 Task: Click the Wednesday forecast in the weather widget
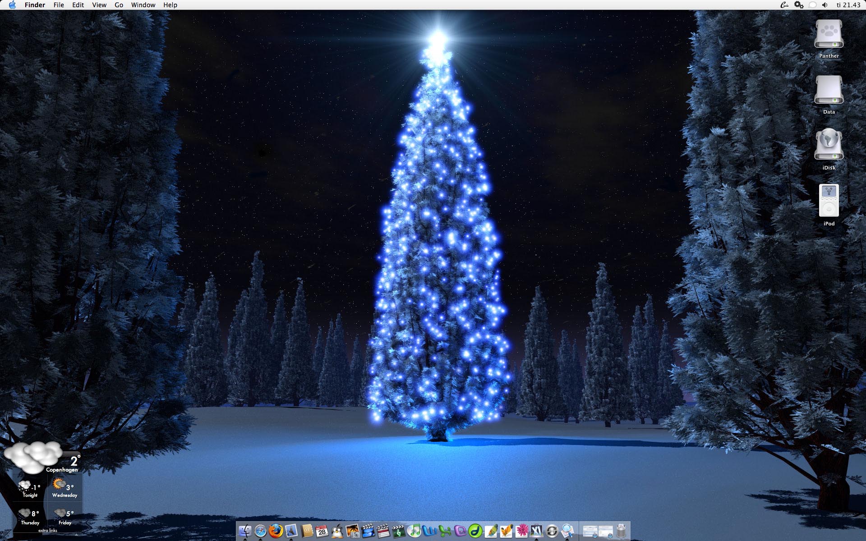click(x=64, y=488)
